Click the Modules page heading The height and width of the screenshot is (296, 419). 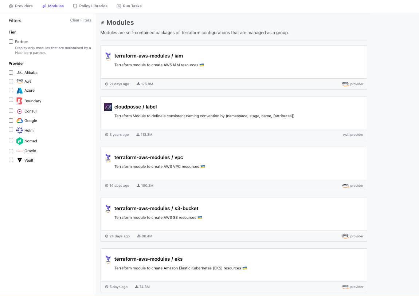pos(120,23)
